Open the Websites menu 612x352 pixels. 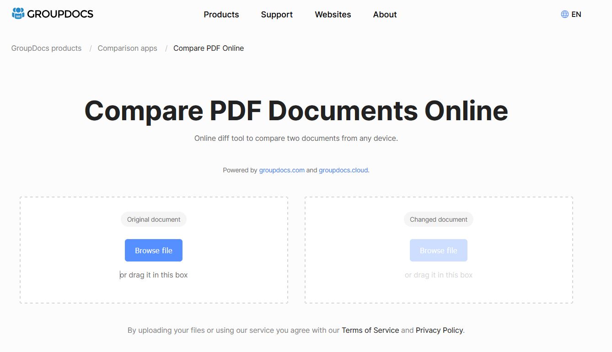click(333, 15)
